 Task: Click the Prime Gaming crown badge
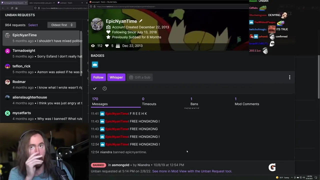(x=95, y=64)
